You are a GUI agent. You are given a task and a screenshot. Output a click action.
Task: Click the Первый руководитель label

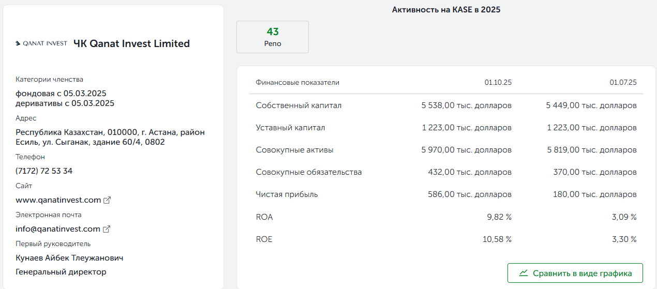click(53, 244)
